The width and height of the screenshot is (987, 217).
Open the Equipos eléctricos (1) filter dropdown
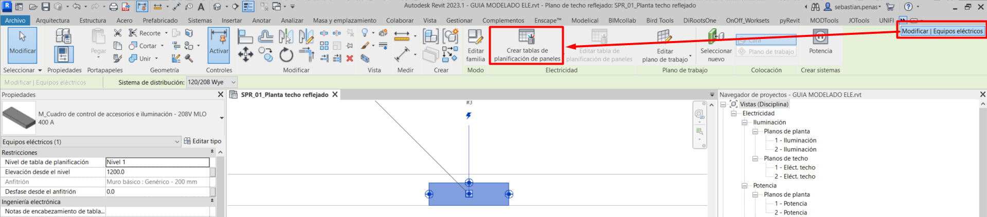click(x=177, y=142)
